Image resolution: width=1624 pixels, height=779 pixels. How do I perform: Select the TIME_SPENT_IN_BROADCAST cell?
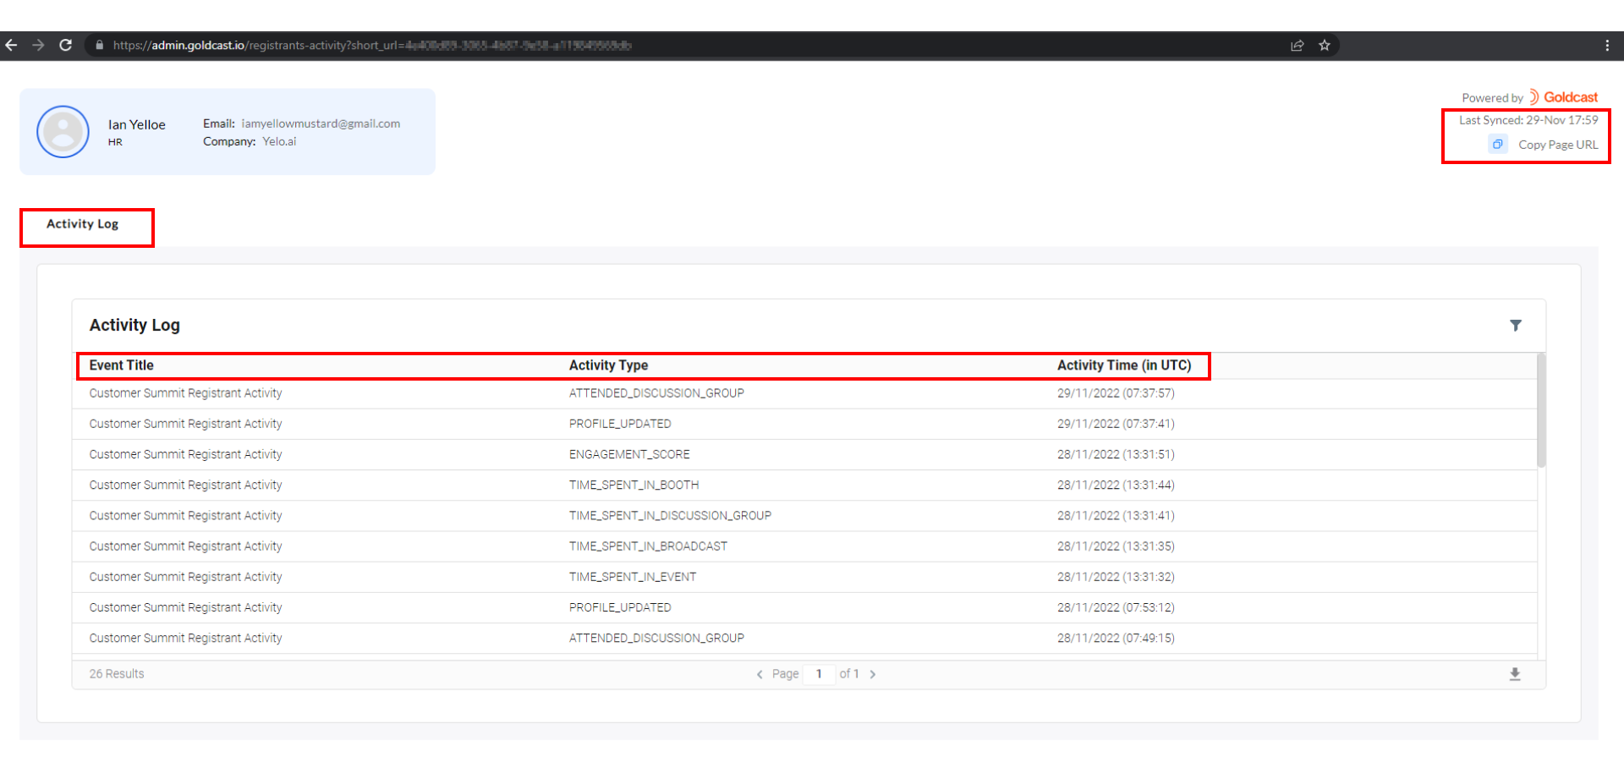pos(648,546)
